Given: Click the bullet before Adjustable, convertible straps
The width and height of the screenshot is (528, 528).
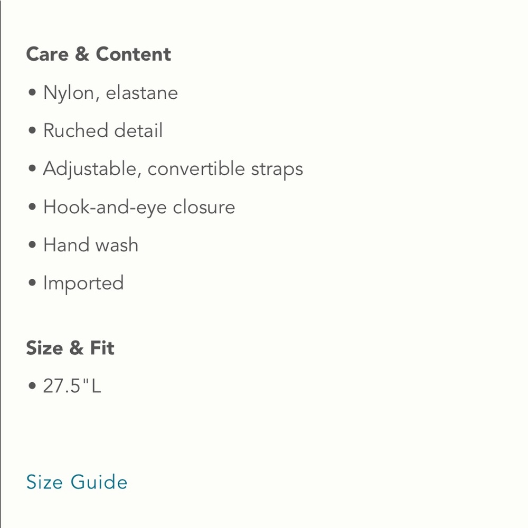Looking at the screenshot, I should coord(32,168).
